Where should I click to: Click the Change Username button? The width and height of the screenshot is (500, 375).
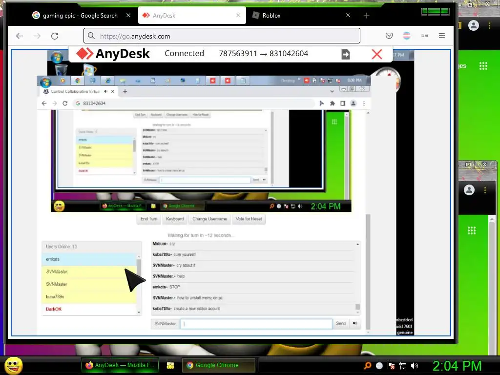tap(209, 219)
